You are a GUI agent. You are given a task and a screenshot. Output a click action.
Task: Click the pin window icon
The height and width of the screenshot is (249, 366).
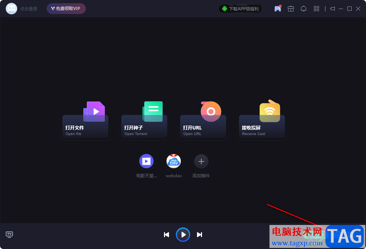click(332, 9)
